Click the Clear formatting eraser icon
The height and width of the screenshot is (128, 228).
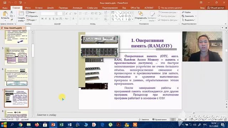click(75, 14)
